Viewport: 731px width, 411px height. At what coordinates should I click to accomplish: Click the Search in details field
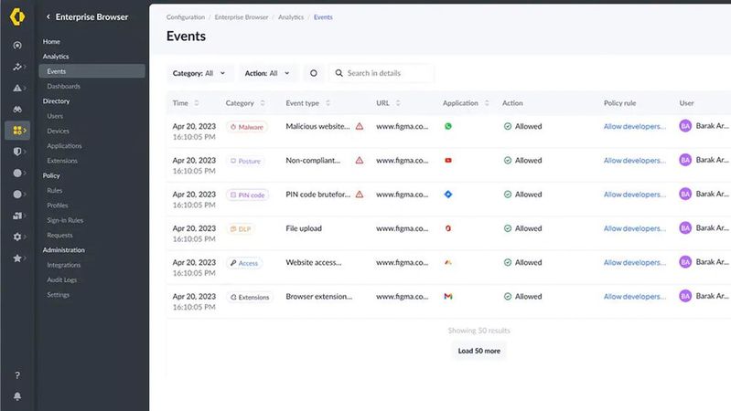382,73
